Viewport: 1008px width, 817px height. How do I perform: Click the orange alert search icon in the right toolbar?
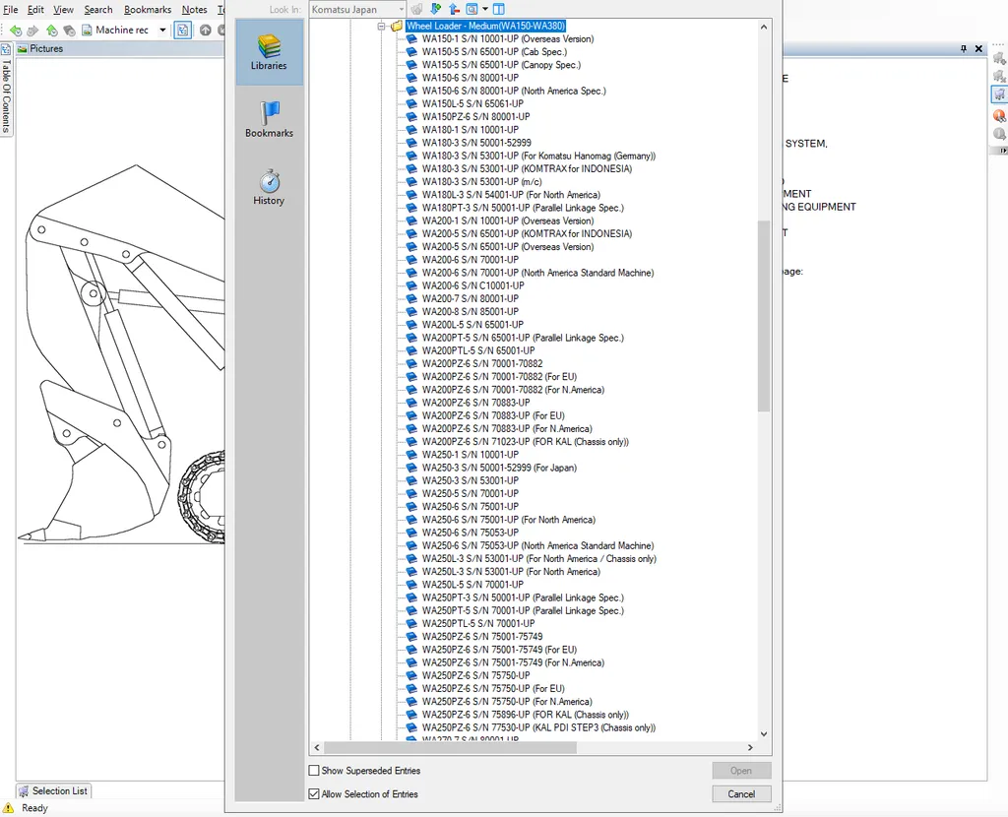pos(999,116)
